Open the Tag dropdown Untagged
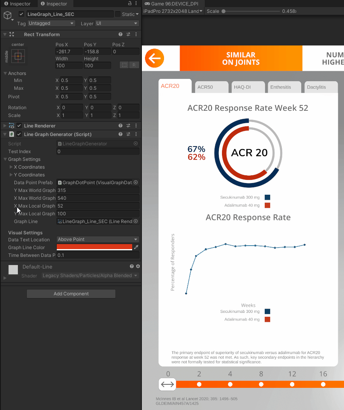The width and height of the screenshot is (344, 410). pyautogui.click(x=51, y=23)
